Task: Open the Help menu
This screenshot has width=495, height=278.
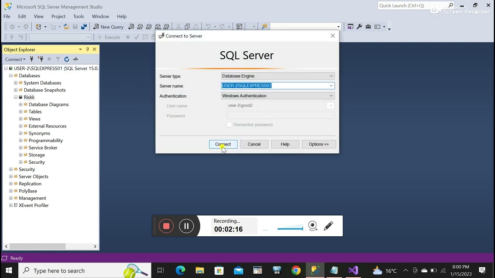Action: 122,16
